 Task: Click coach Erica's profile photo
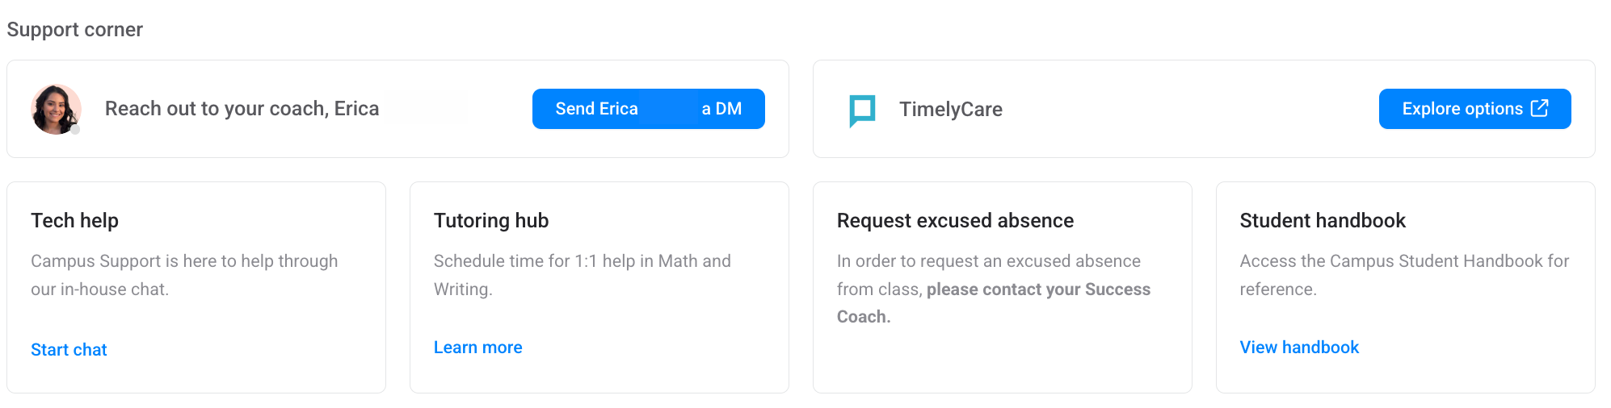coord(55,109)
